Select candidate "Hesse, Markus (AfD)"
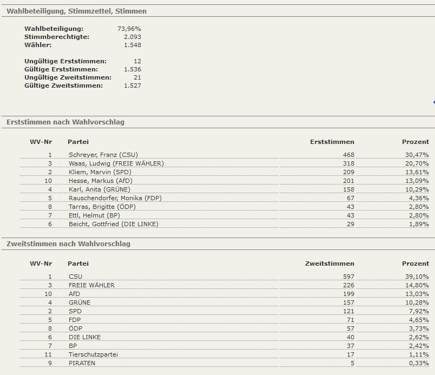Viewport: 435px width, 375px height. [x=101, y=181]
